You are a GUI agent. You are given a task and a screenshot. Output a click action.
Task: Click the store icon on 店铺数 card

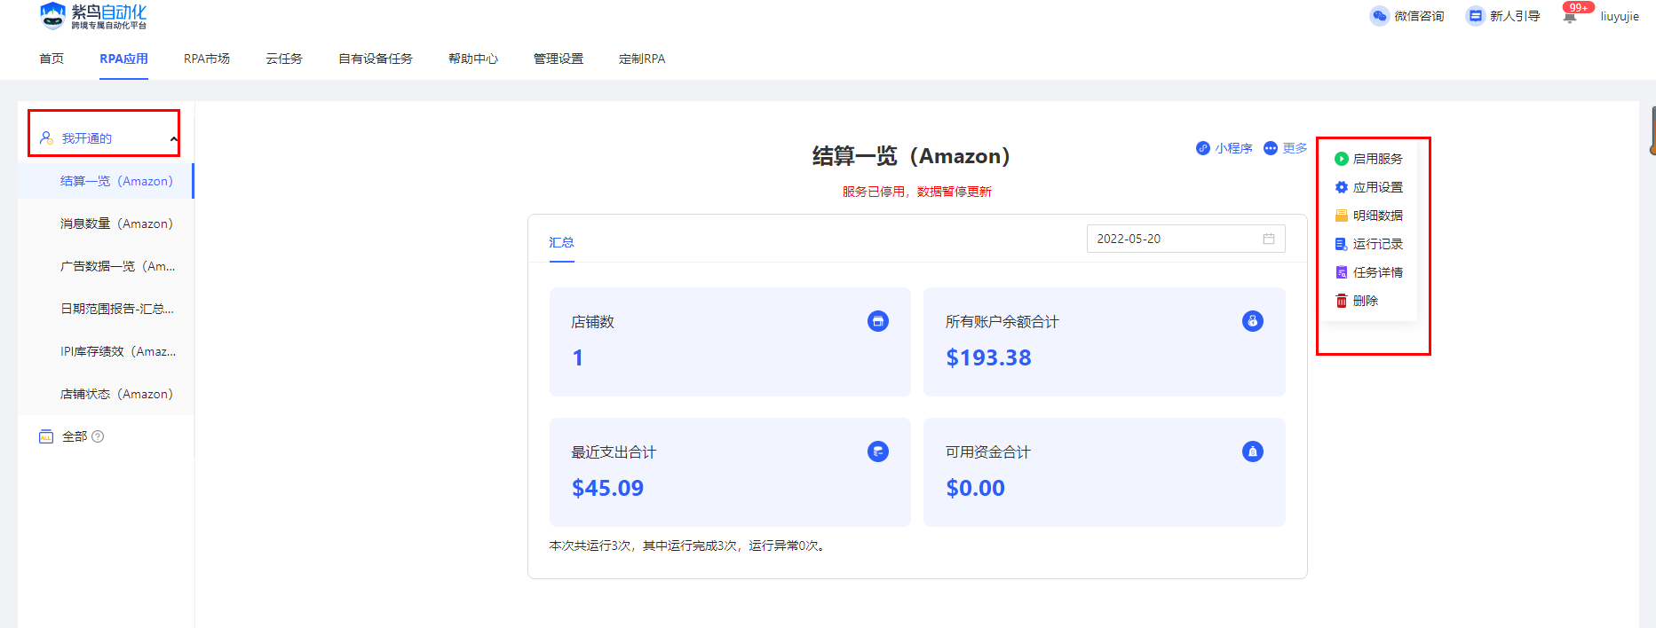tap(878, 321)
